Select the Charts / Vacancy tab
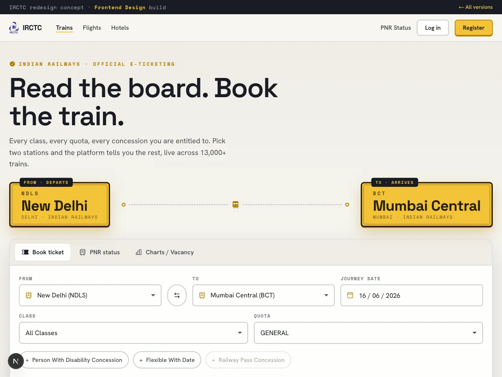 164,252
